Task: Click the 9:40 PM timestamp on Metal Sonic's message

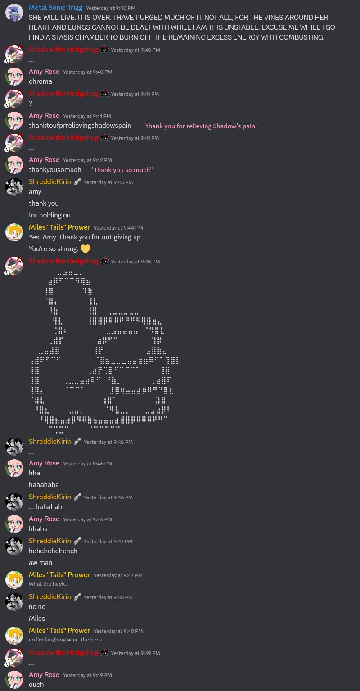Action: click(x=111, y=8)
